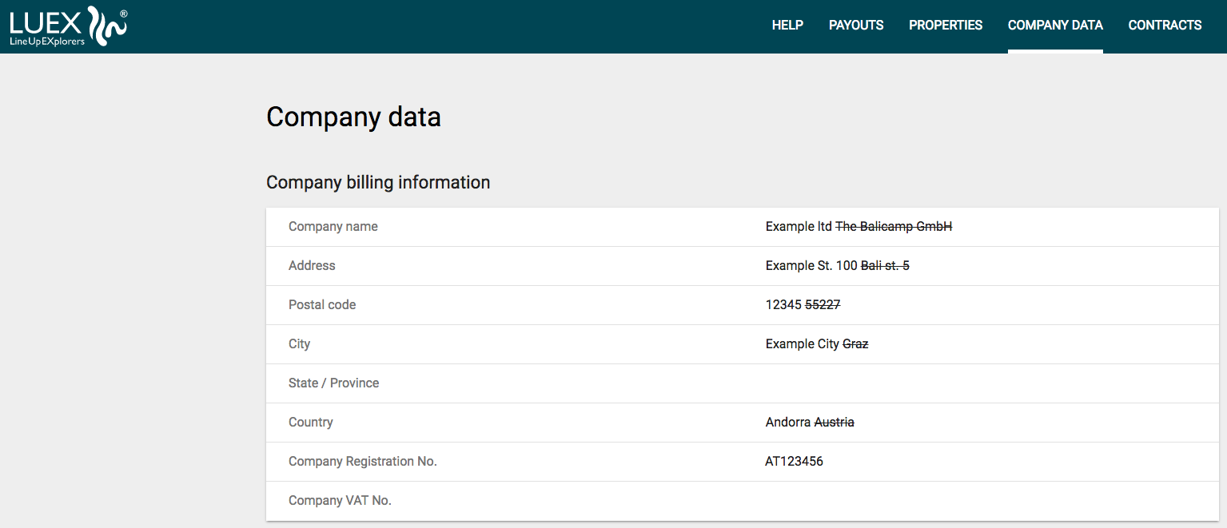Click the State / Province label
Image resolution: width=1227 pixels, height=528 pixels.
tap(334, 383)
